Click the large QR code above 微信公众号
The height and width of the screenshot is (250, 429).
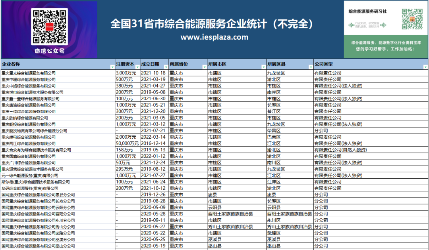click(x=49, y=26)
